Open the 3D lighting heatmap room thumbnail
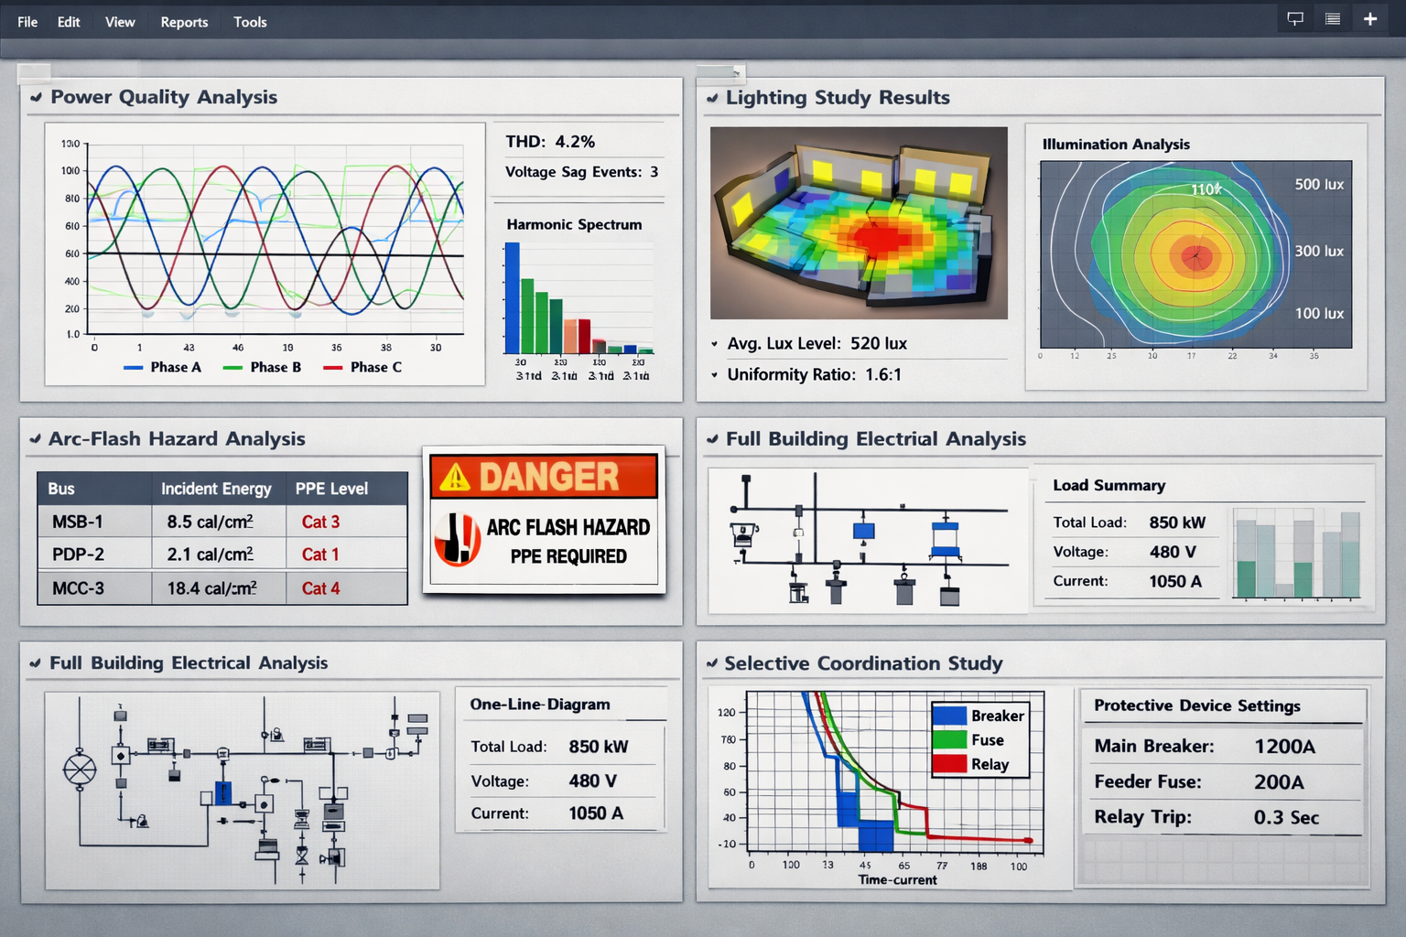 (859, 223)
